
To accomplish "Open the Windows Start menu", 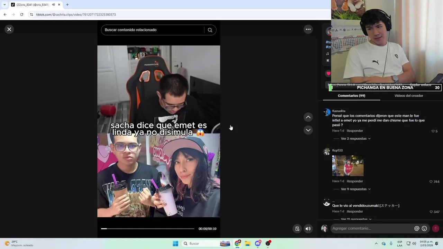I will [x=175, y=243].
